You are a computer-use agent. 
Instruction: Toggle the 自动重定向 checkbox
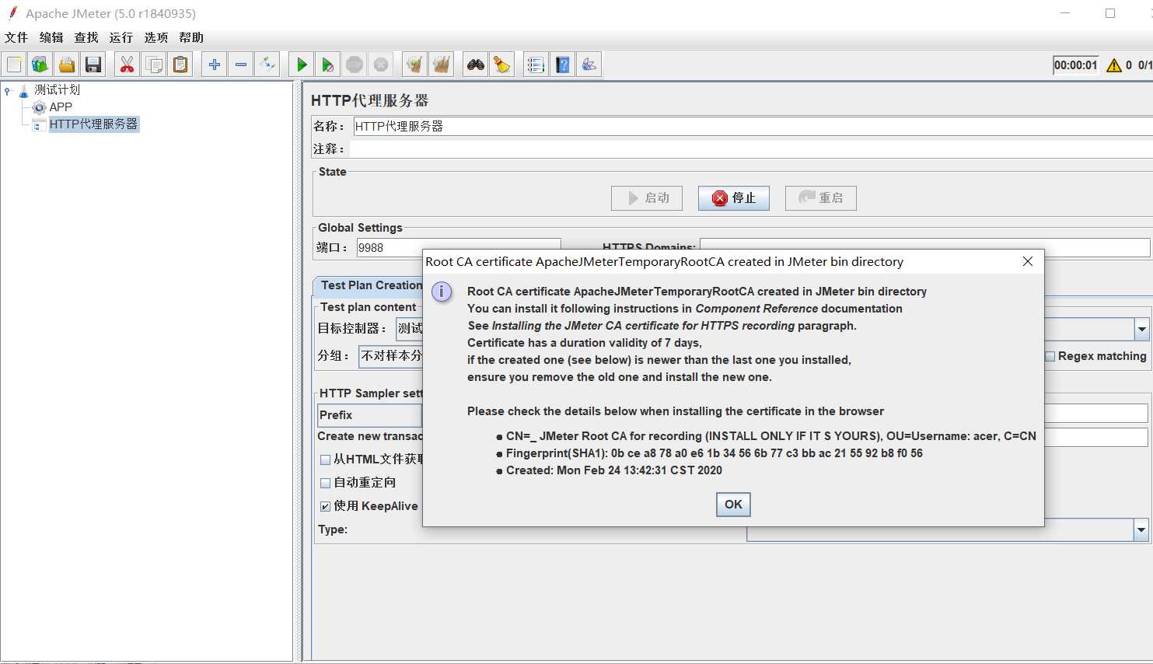pos(326,483)
